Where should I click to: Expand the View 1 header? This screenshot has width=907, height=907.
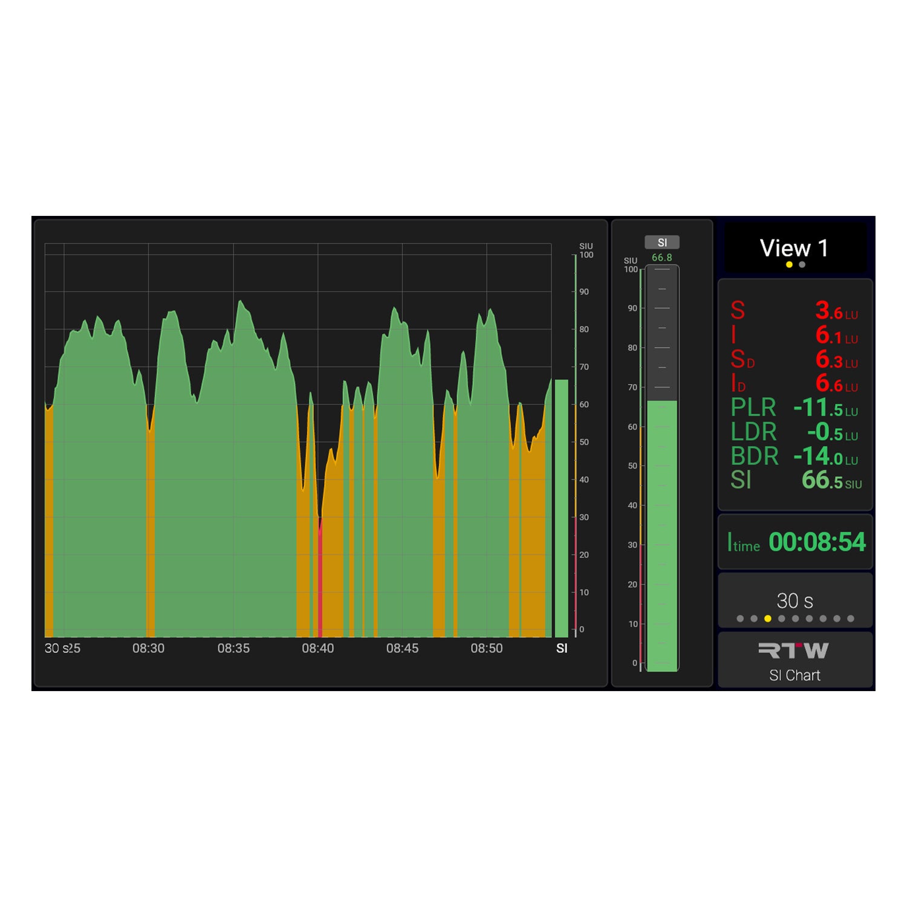click(x=795, y=248)
